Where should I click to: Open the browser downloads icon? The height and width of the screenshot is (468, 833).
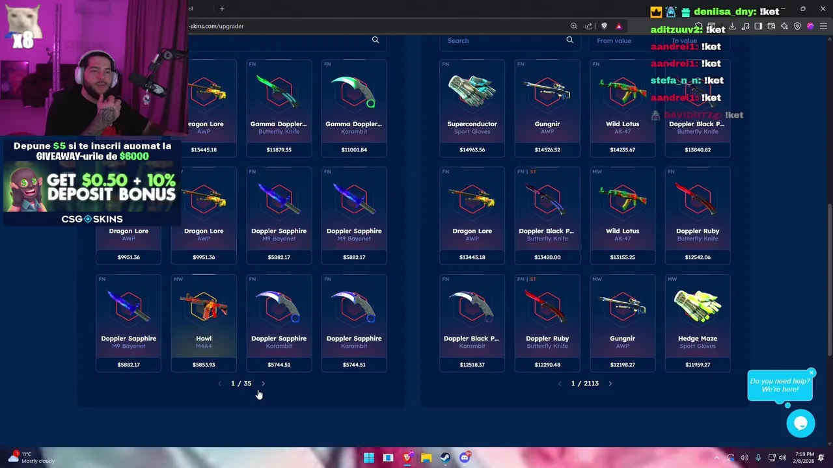(x=732, y=26)
